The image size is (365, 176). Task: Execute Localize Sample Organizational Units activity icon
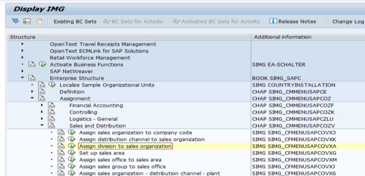point(52,85)
